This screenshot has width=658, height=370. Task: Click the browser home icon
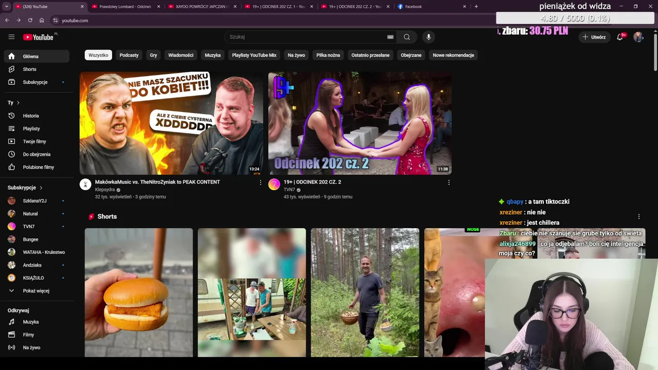[x=42, y=21]
